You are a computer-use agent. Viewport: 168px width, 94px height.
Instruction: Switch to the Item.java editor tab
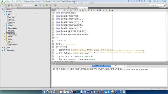(x=72, y=8)
